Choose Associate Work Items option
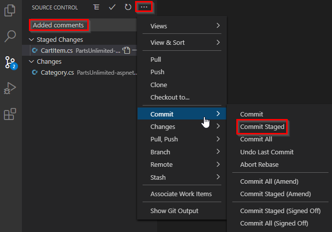332x232 pixels. [x=181, y=194]
